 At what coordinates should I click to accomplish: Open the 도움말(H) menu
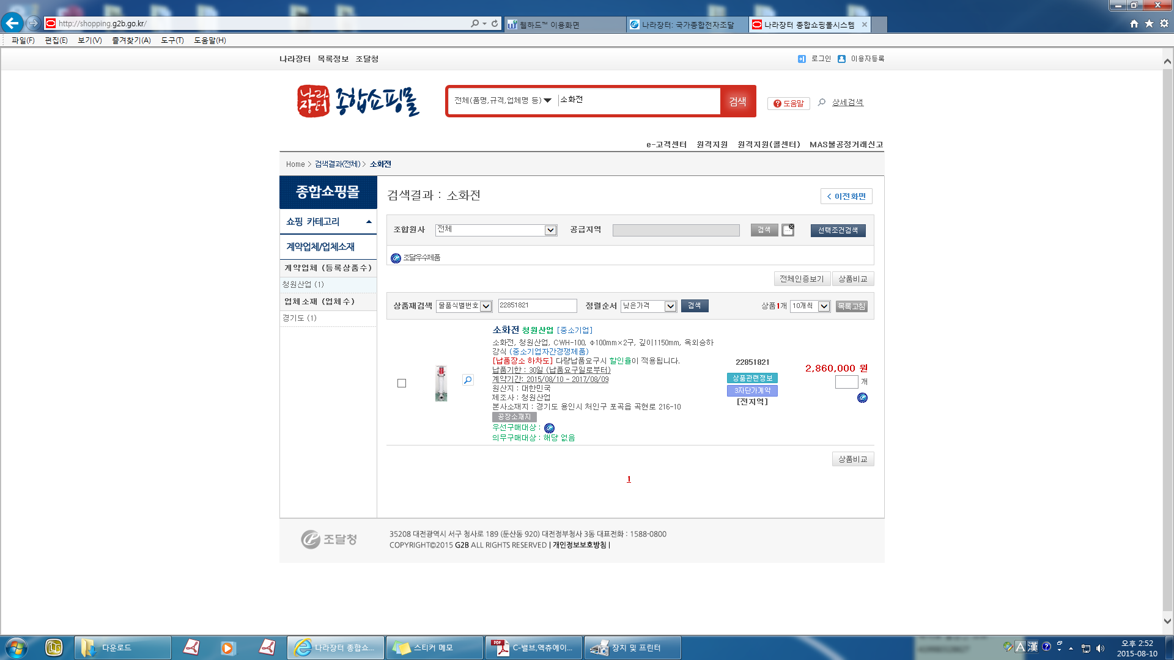pos(210,40)
